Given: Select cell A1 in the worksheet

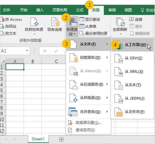Looking at the screenshot, I should click(15, 67).
